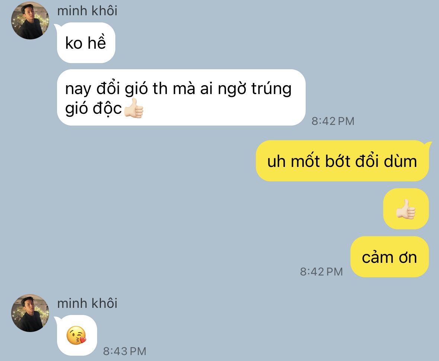Click the word 'ơn' in last yellow bubble
This screenshot has width=439, height=361.
[x=408, y=258]
